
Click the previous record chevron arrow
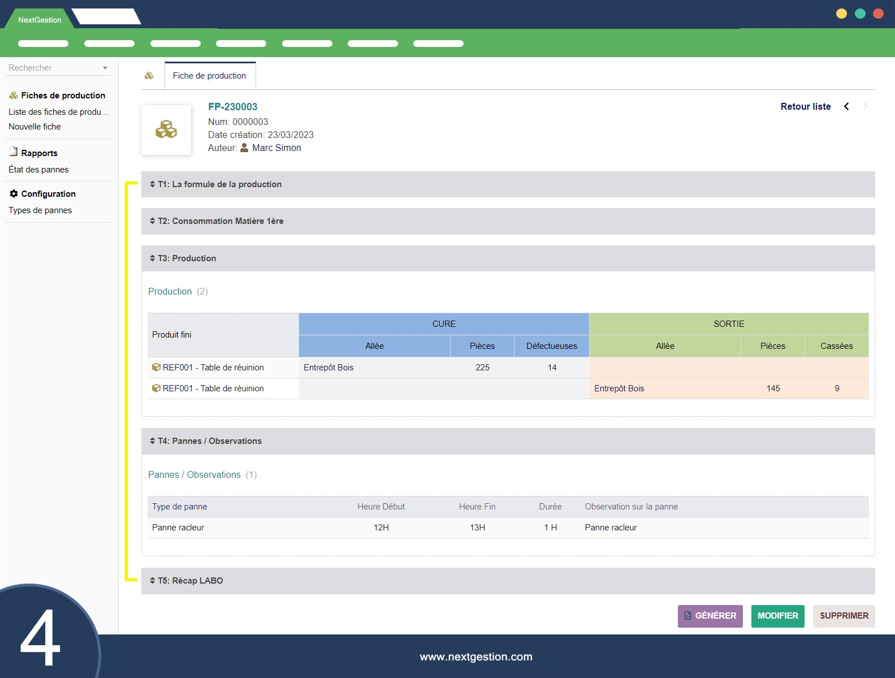(x=846, y=106)
